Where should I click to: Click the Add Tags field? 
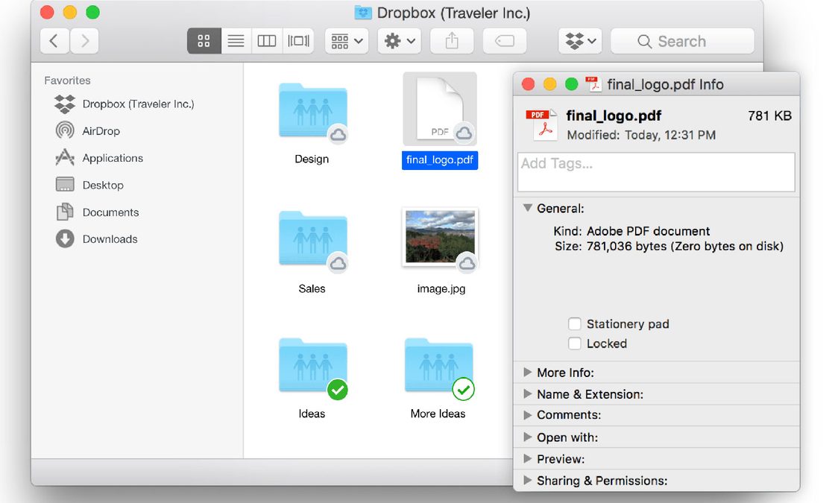(x=656, y=172)
